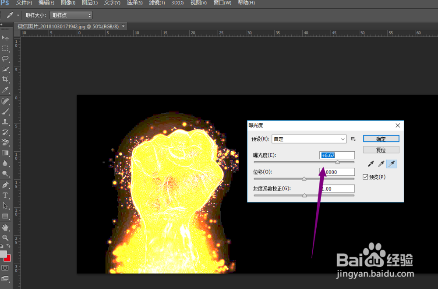Click the 灰度系数校正 gamma value field
The width and height of the screenshot is (438, 289).
click(337, 188)
